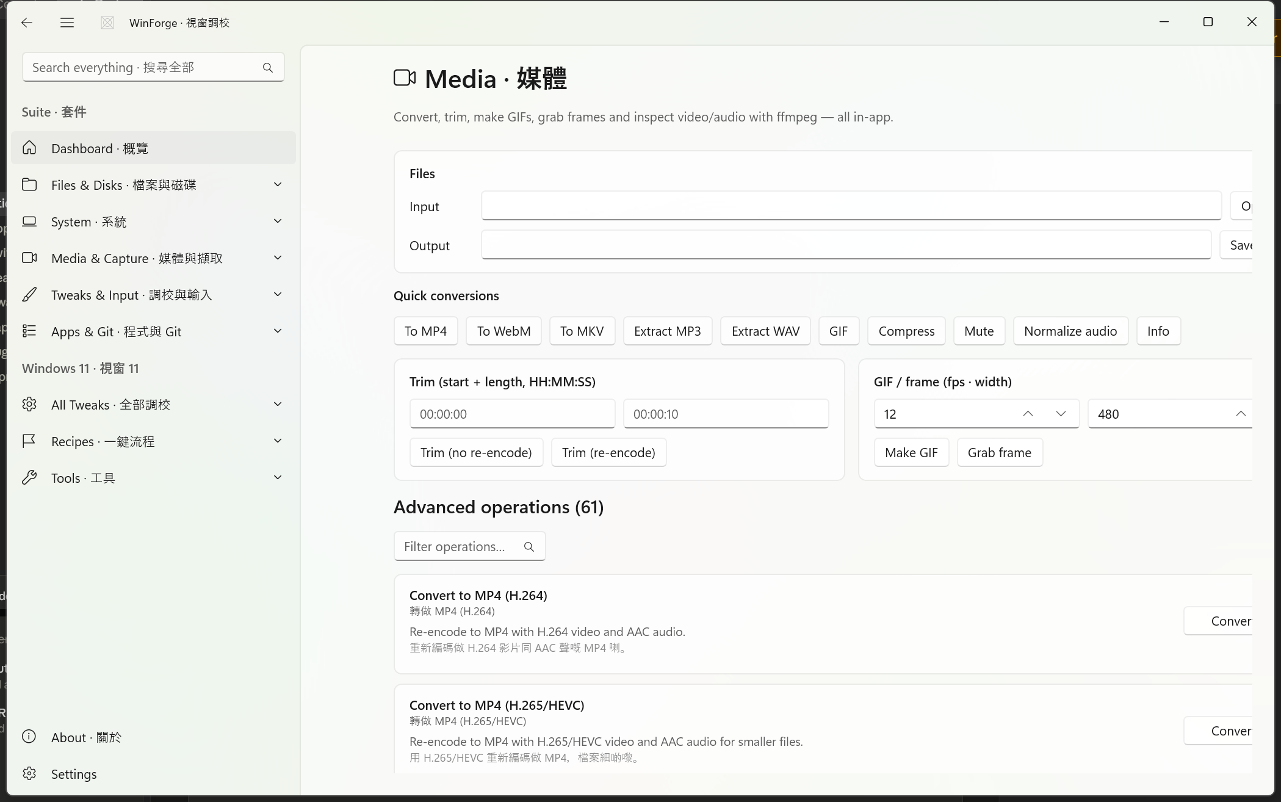
Task: Focus the trim start time 00:00:00 field
Action: [x=512, y=414]
